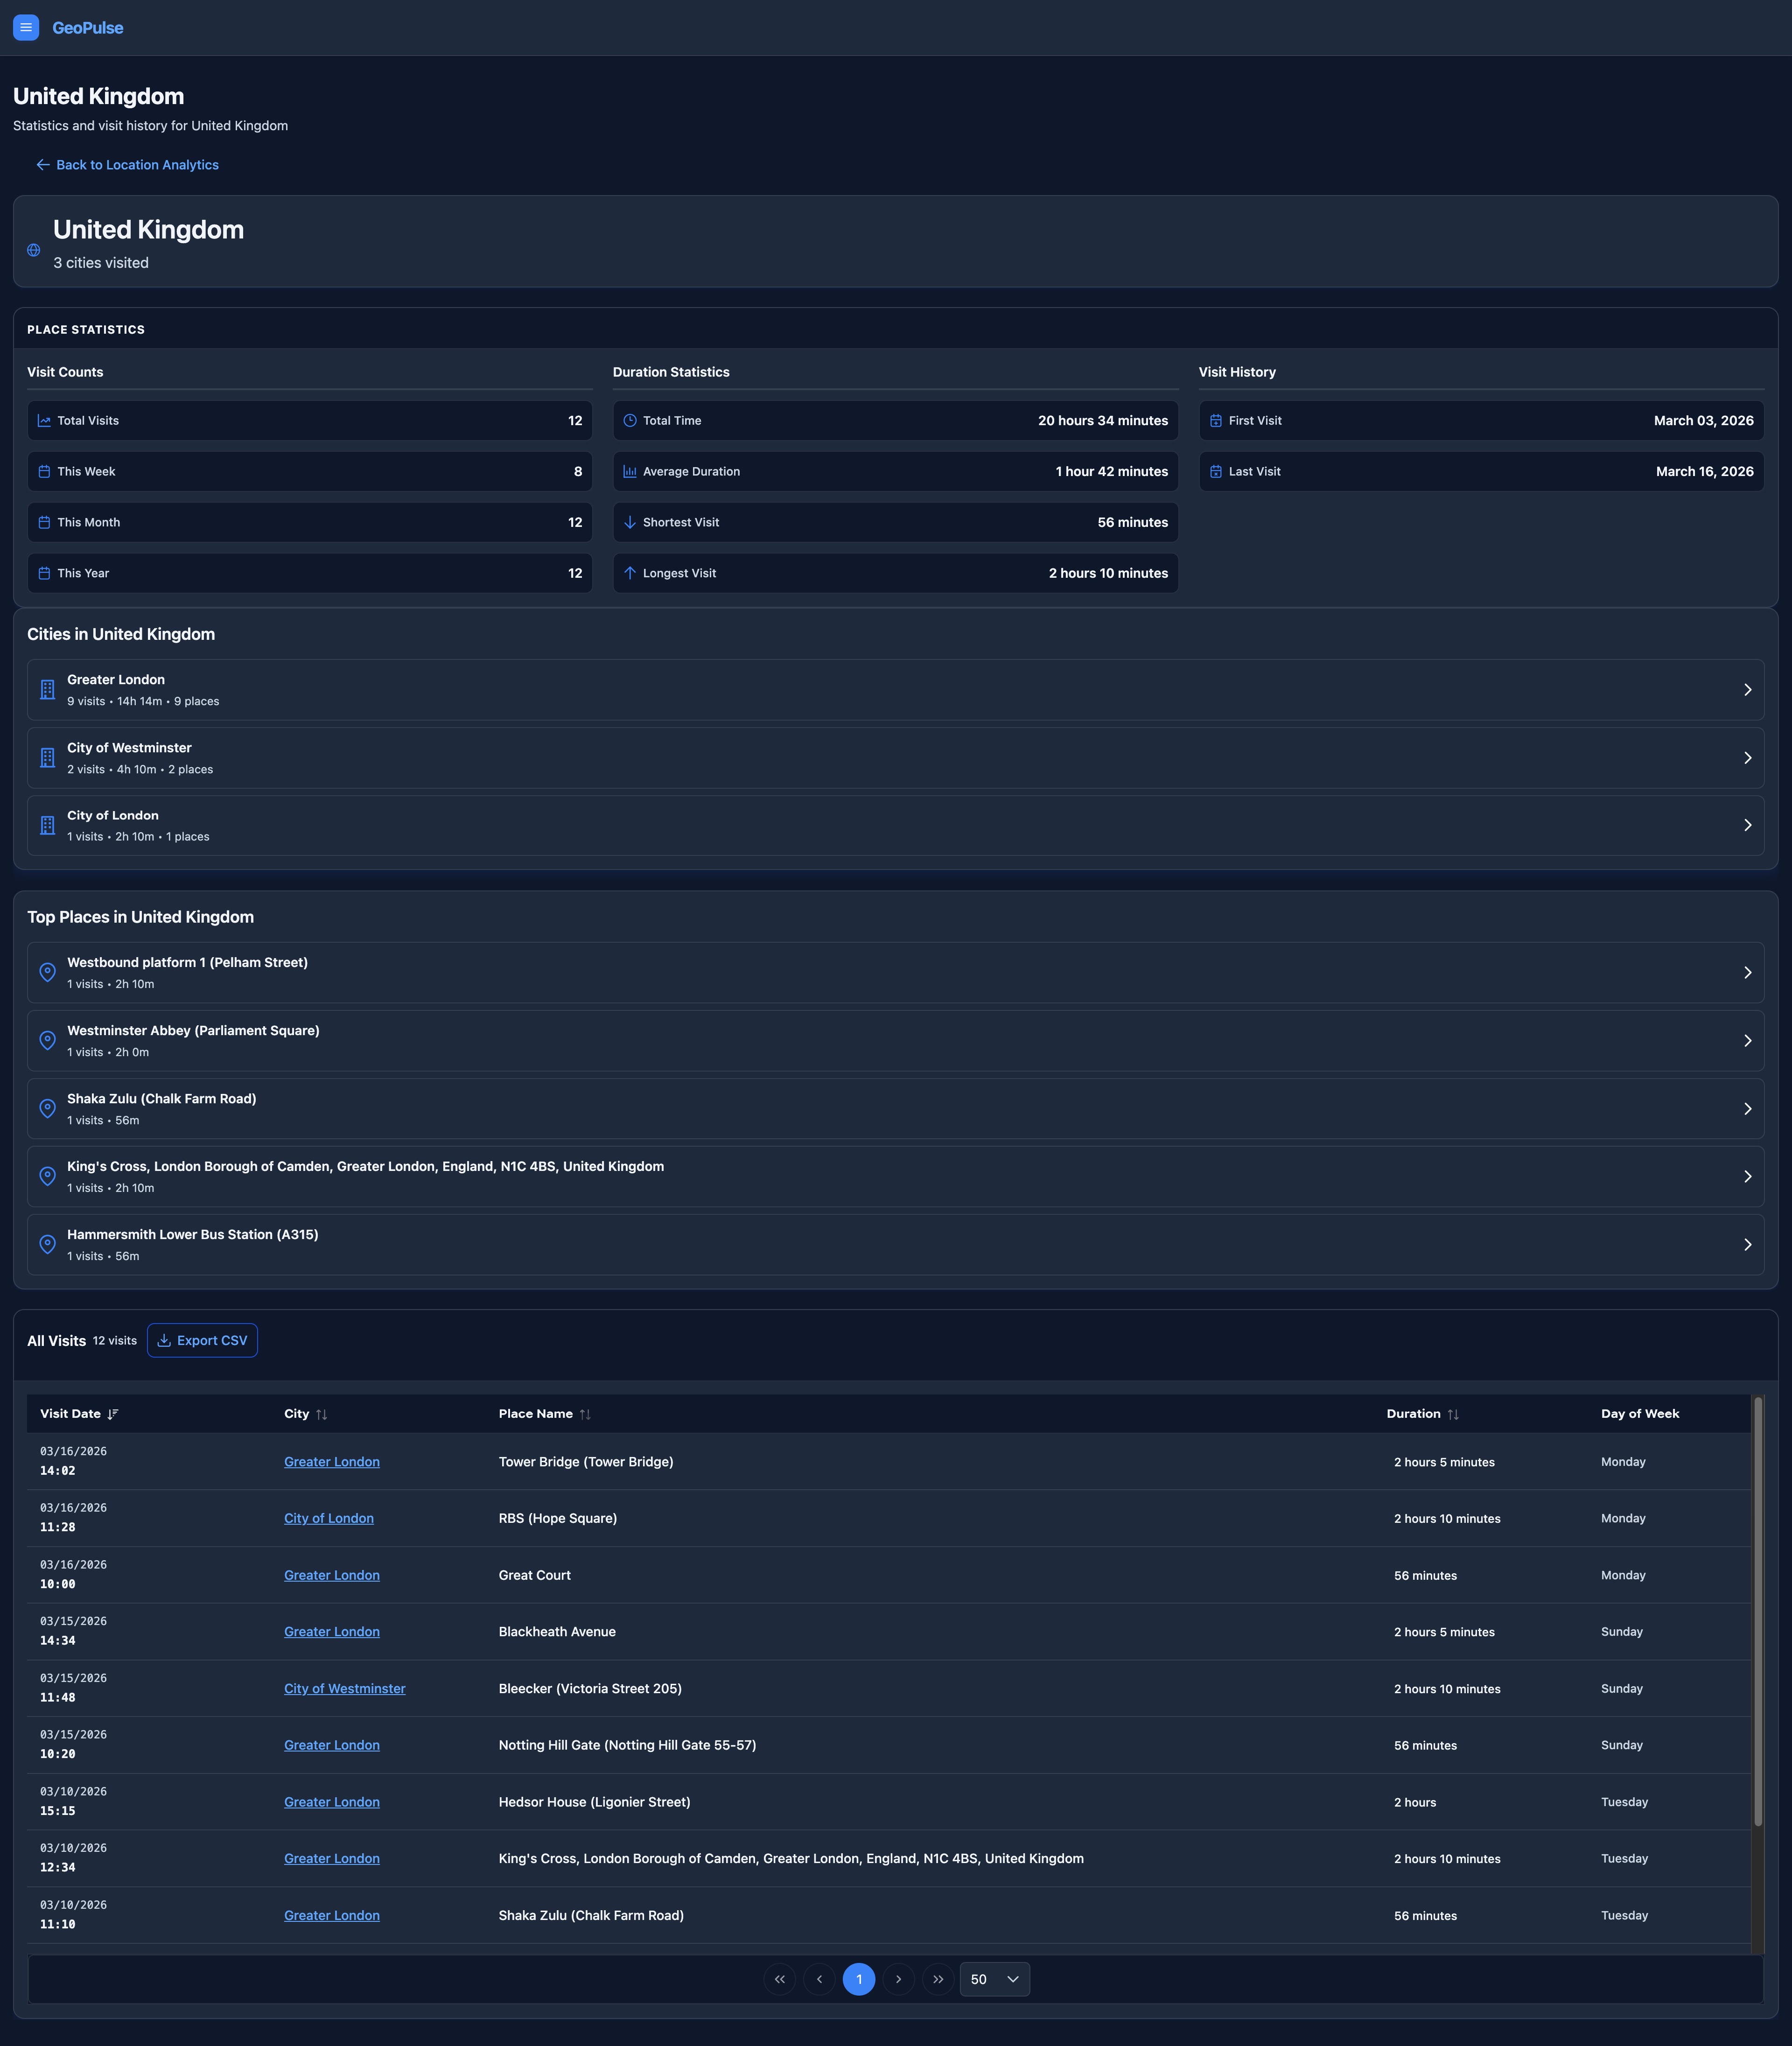Jump to last page of visits
The height and width of the screenshot is (2046, 1792).
(x=938, y=1979)
